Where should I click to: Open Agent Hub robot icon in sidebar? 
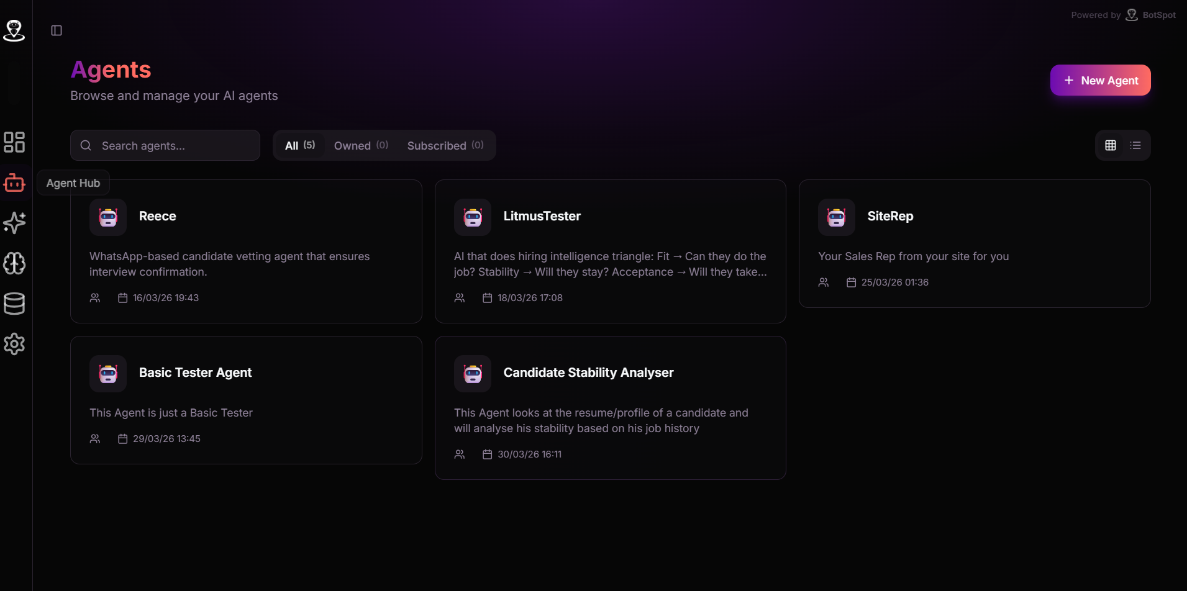click(14, 183)
